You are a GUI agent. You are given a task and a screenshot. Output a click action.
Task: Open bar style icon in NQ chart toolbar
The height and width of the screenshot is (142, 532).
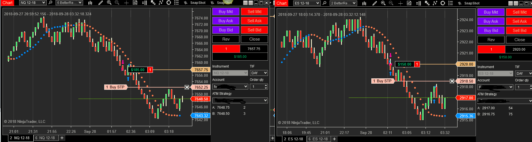(x=90, y=3)
